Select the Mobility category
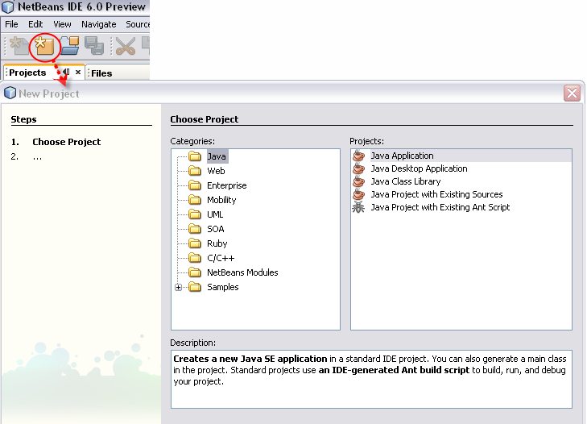Screen dimensions: 587x424 point(221,200)
